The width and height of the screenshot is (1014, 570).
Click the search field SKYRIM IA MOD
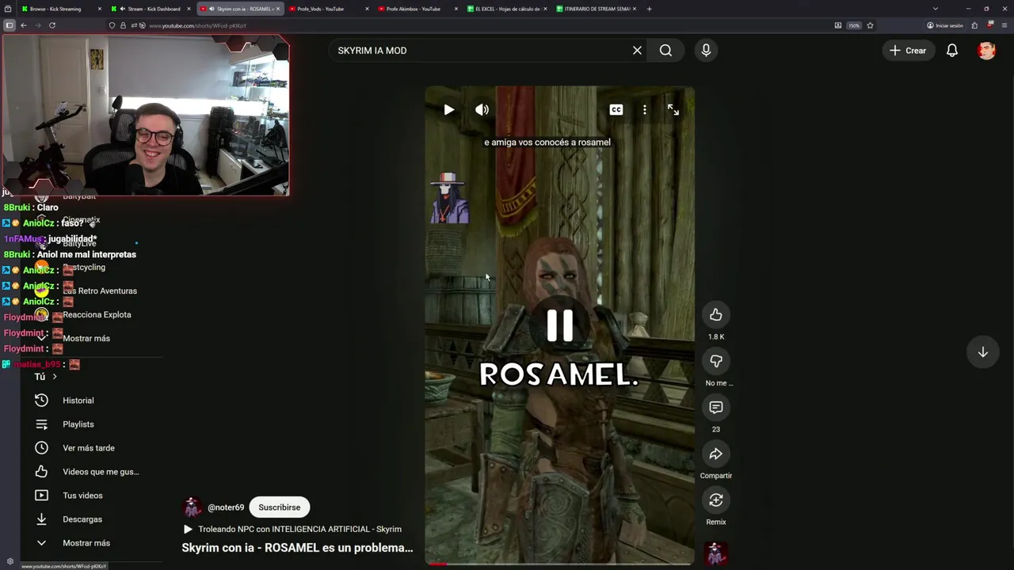479,51
